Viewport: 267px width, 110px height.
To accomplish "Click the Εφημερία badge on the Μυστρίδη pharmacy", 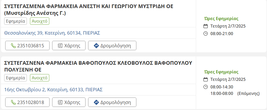I will [x=16, y=21].
